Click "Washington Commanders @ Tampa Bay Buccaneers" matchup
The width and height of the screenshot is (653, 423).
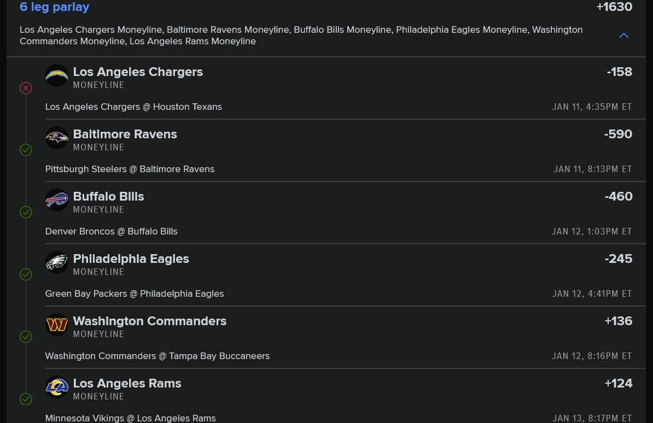pos(158,356)
